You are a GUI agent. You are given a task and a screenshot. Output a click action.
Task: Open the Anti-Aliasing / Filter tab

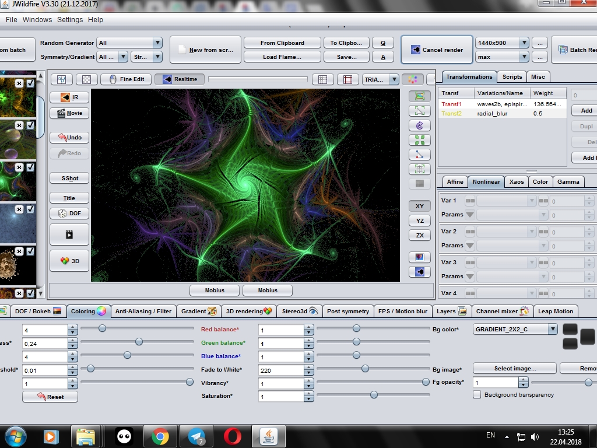[143, 311]
